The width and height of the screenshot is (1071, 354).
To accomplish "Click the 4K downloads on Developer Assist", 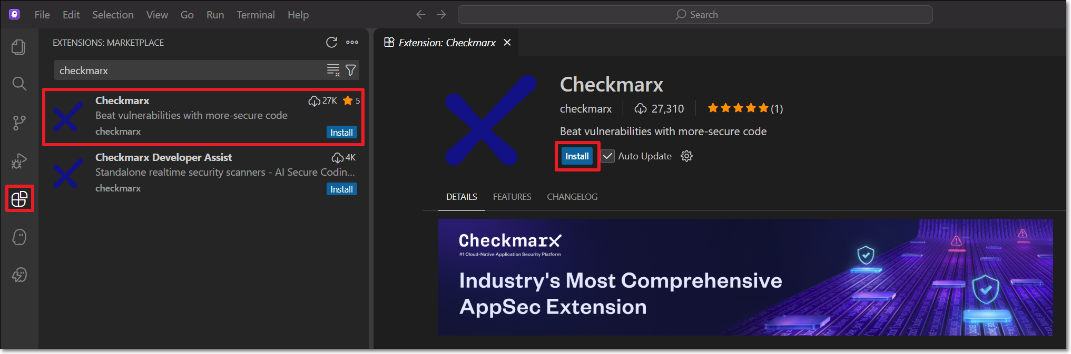I will (344, 157).
